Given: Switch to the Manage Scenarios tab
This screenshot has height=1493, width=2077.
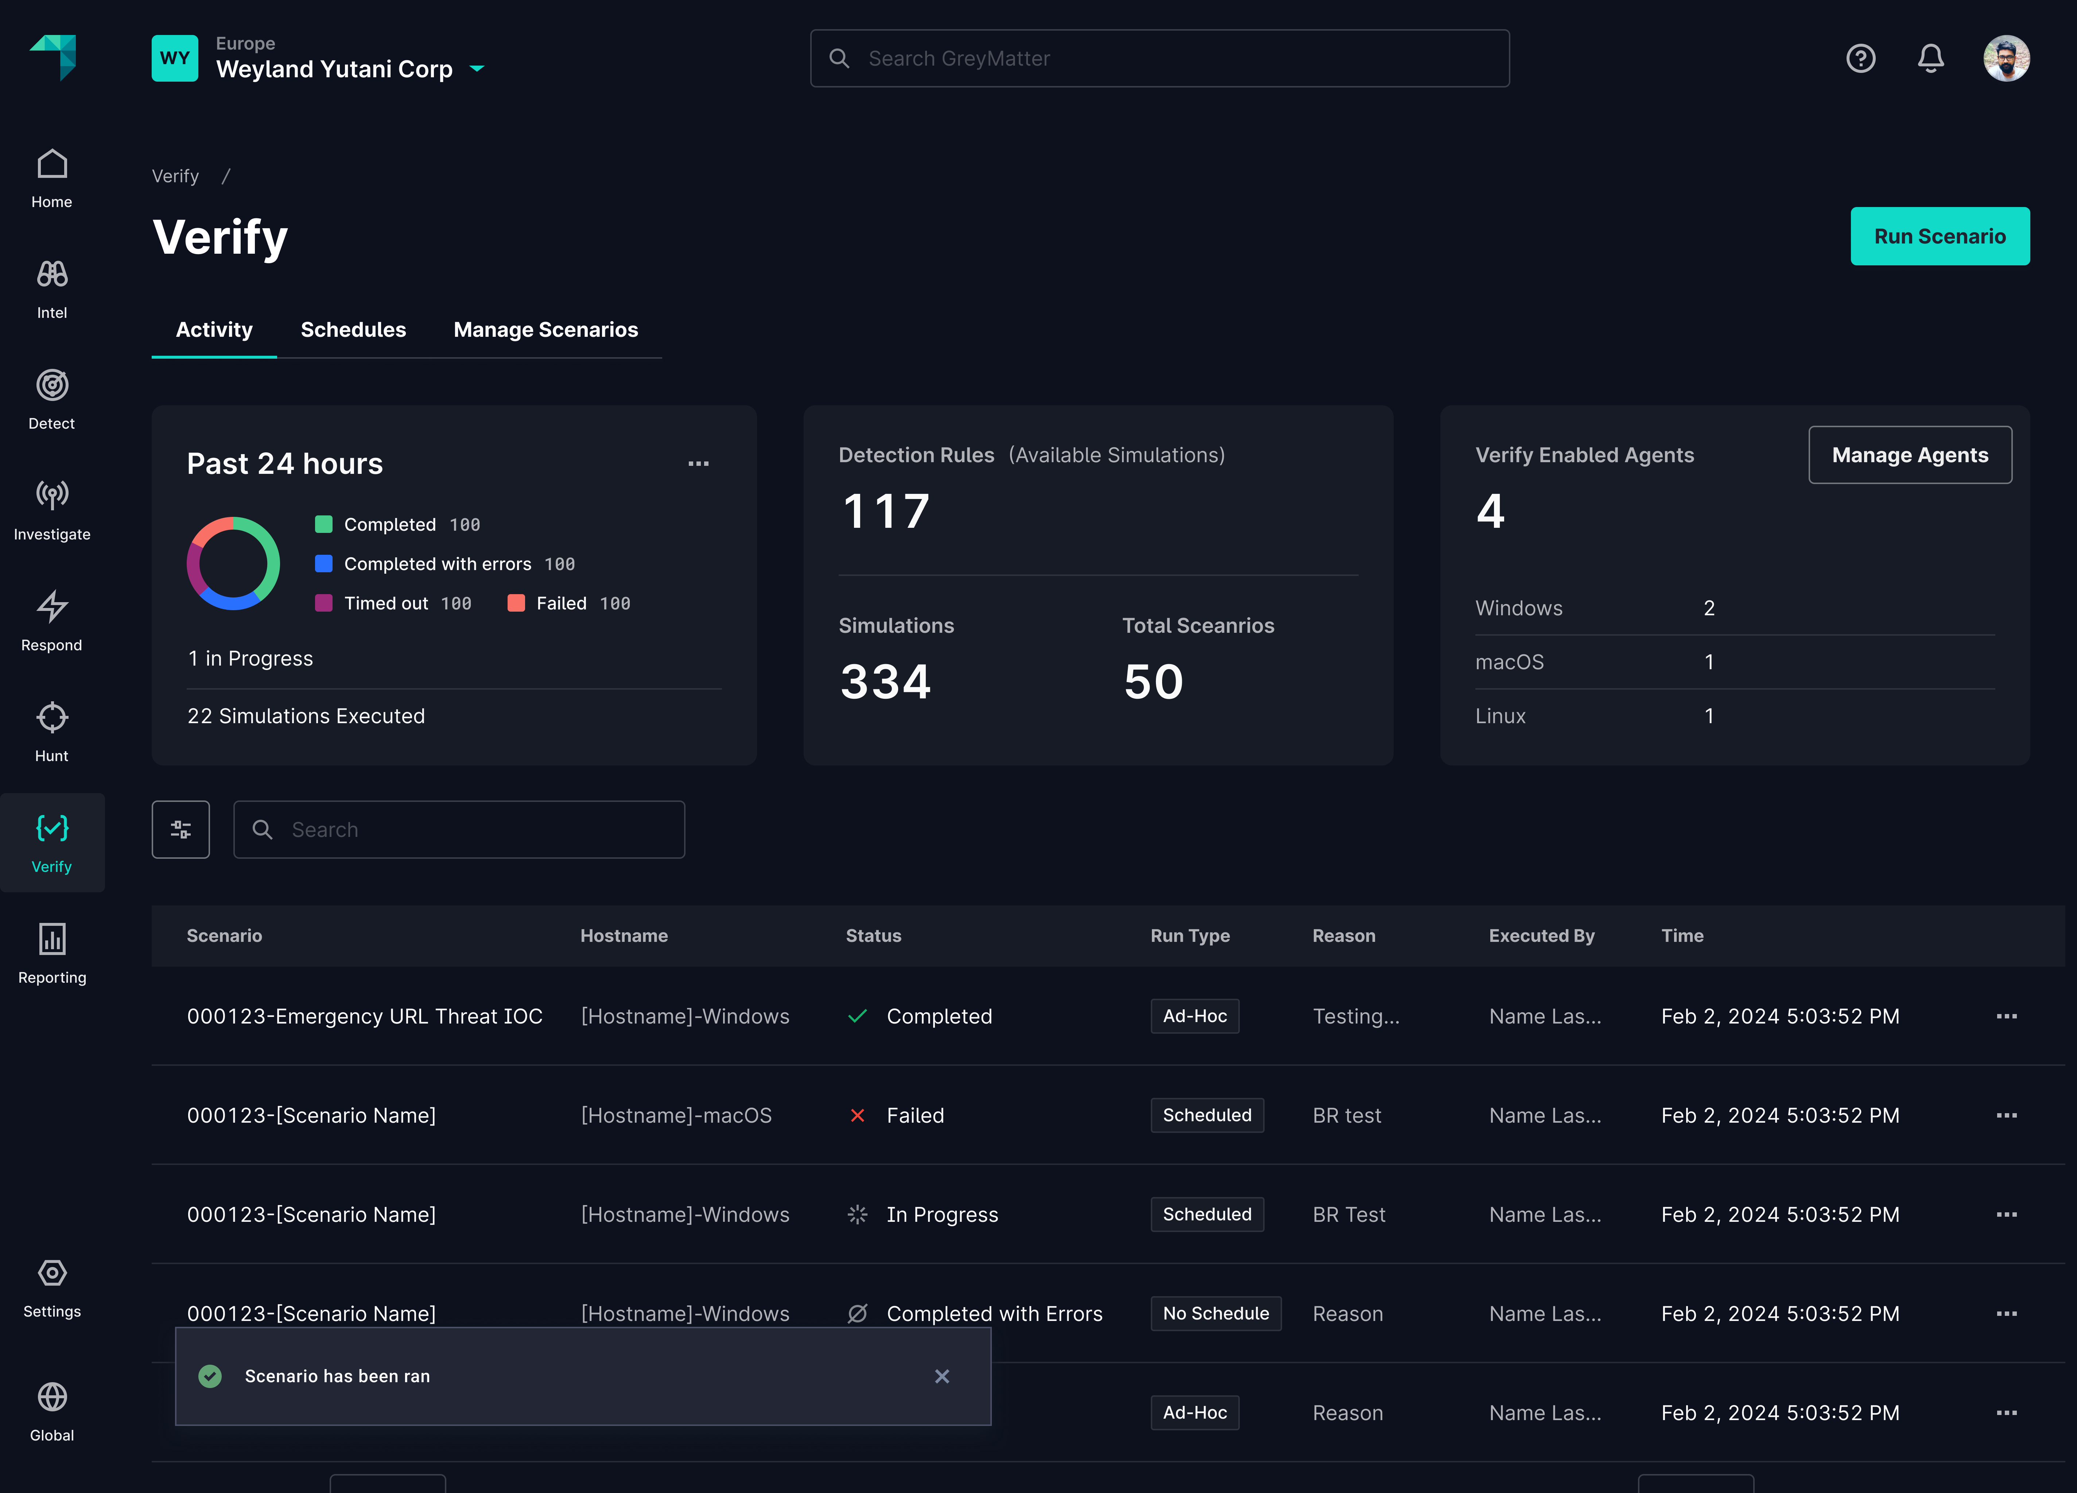Looking at the screenshot, I should pos(546,330).
